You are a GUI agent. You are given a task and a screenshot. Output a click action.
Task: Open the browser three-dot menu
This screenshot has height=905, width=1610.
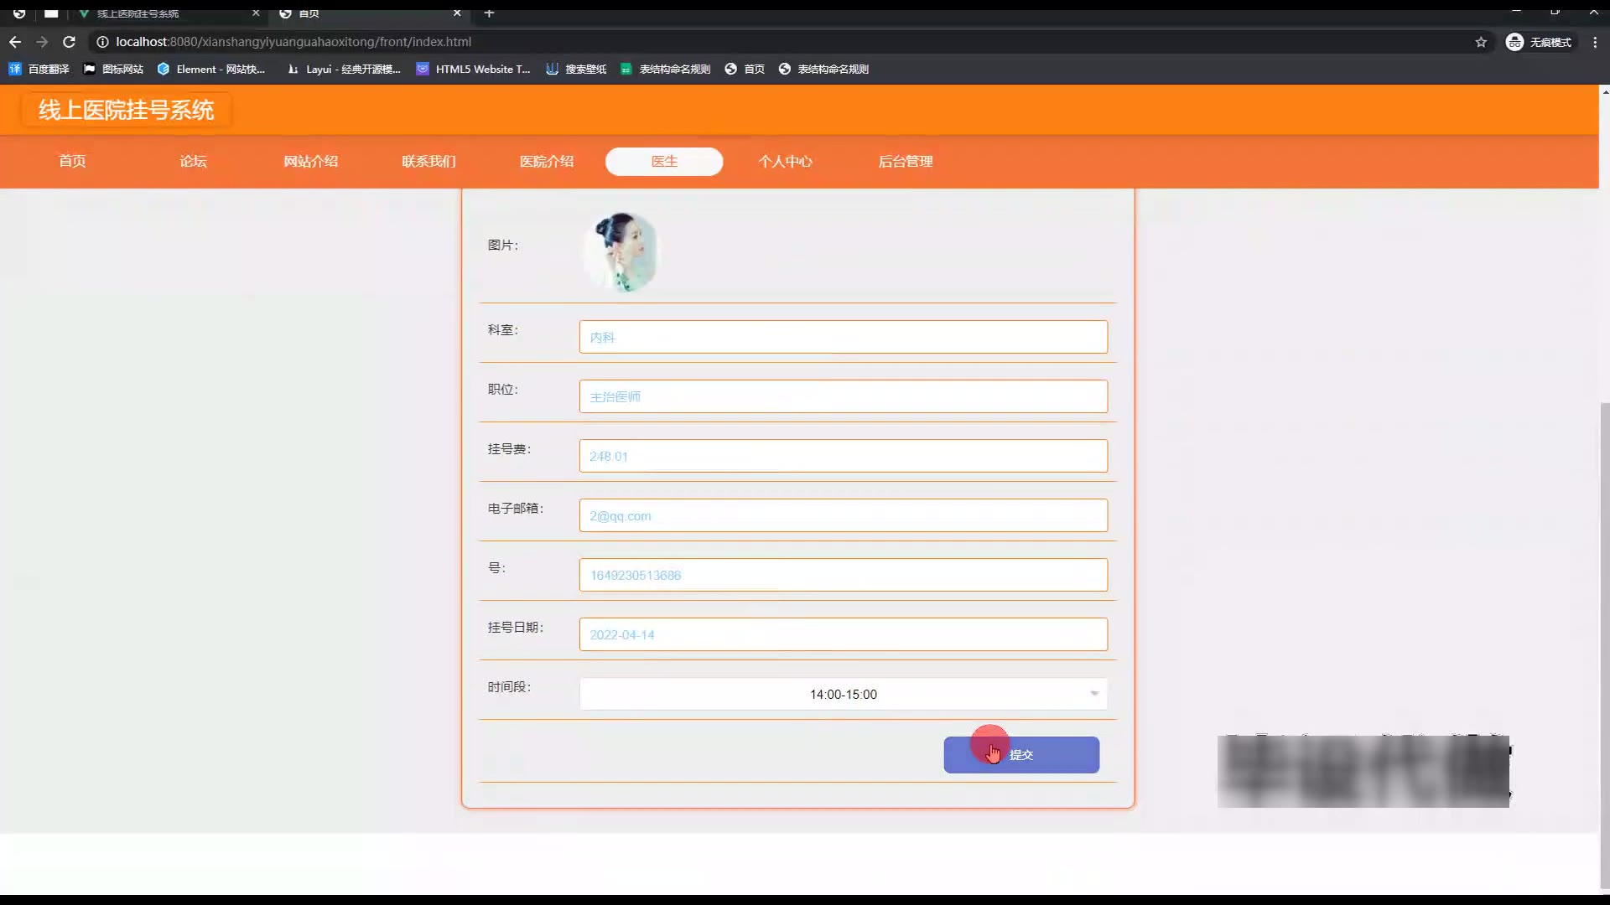pos(1595,42)
